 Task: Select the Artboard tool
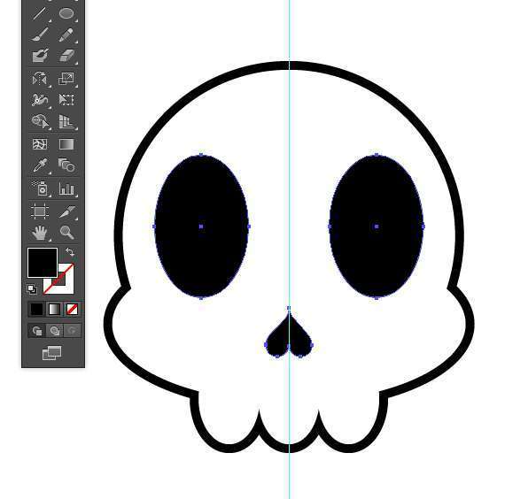pyautogui.click(x=40, y=211)
